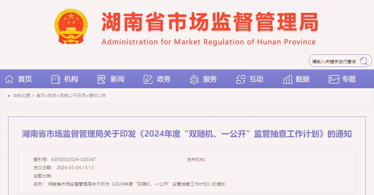
Task: Select index number 430S00/2024-020347
Action: (x=73, y=160)
